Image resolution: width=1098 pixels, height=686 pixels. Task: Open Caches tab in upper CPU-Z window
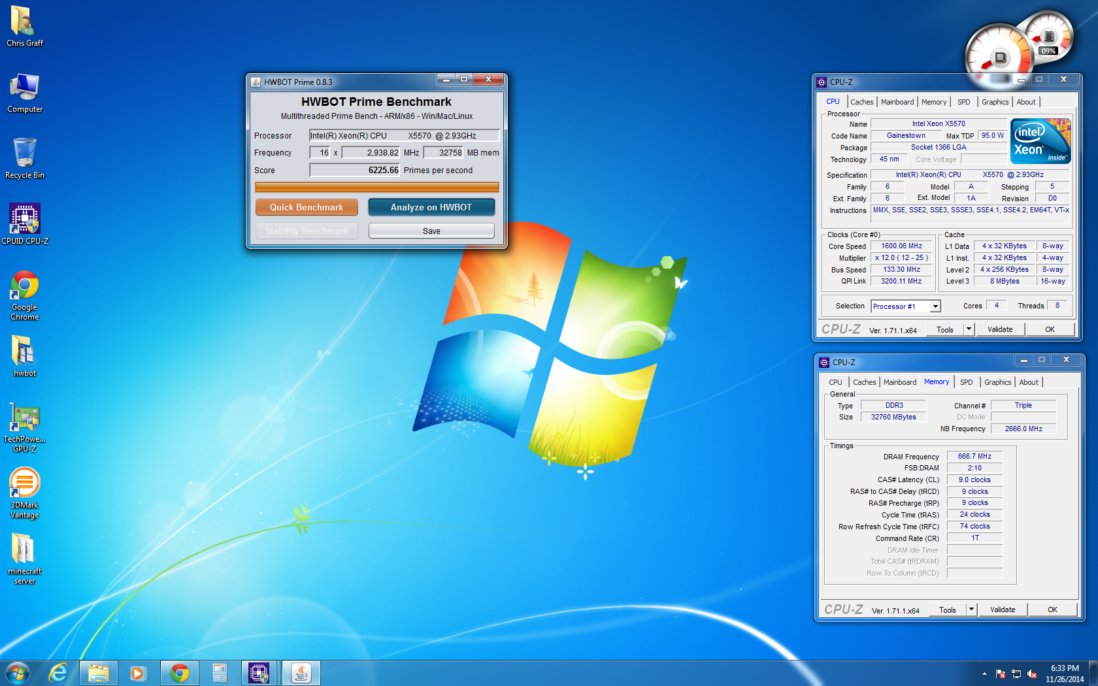tap(862, 102)
